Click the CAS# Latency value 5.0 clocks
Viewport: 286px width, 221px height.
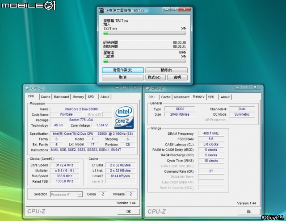(x=211, y=144)
